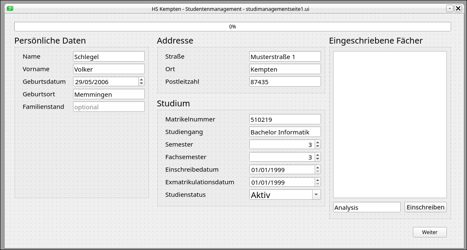Image resolution: width=467 pixels, height=250 pixels.
Task: Step down the Exmatrikulationsdatum date
Action: click(318, 184)
